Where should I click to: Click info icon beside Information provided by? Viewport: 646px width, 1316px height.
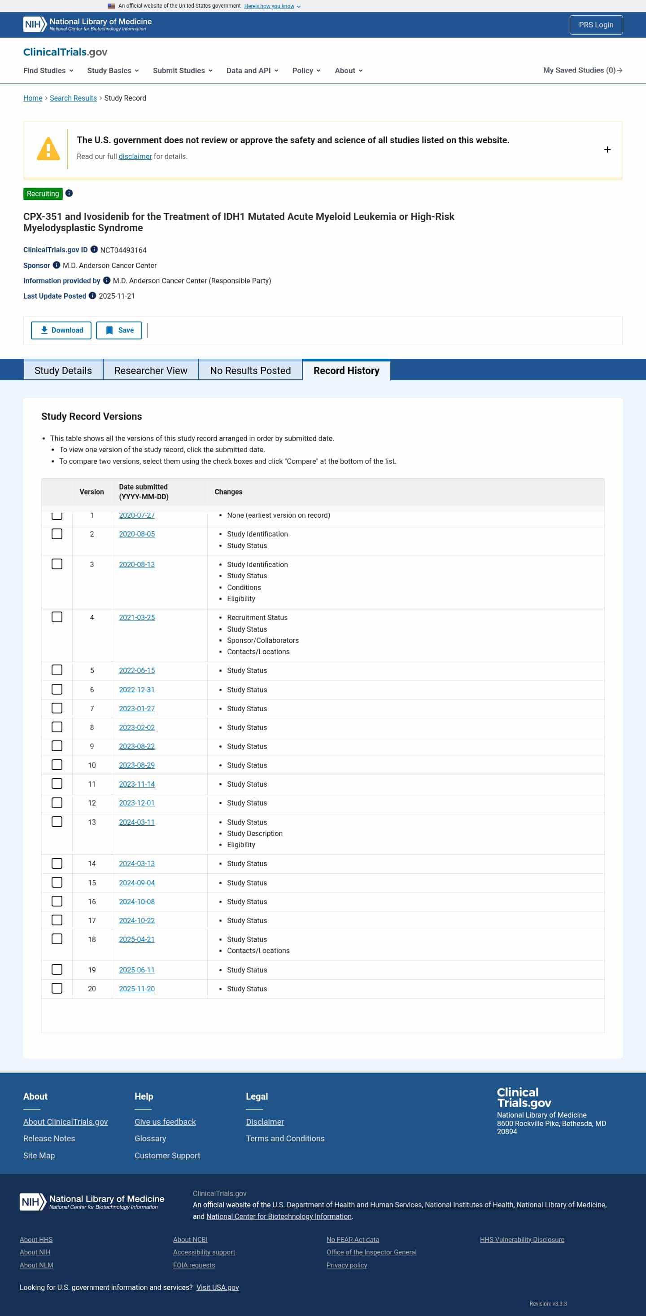107,280
